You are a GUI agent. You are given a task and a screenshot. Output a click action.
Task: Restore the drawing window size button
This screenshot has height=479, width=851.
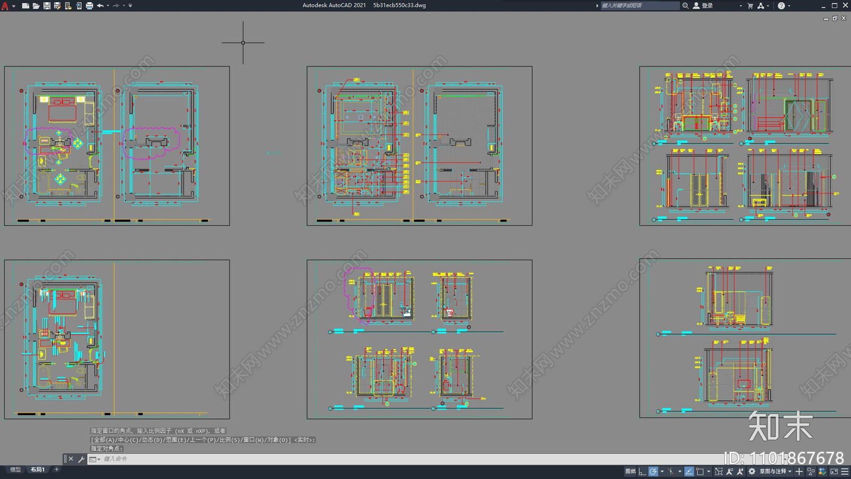coord(835,18)
